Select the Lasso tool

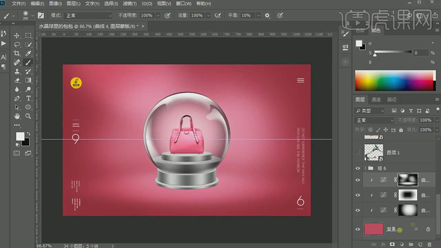pos(17,44)
